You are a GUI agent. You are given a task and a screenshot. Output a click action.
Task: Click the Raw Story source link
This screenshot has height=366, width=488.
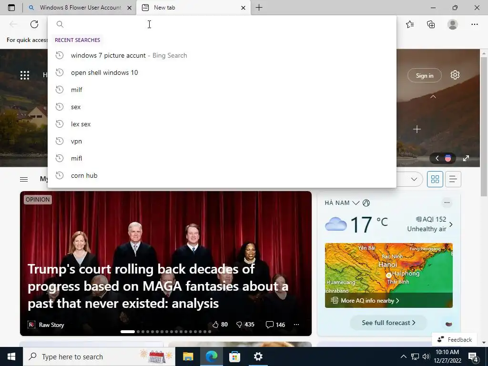pos(46,325)
